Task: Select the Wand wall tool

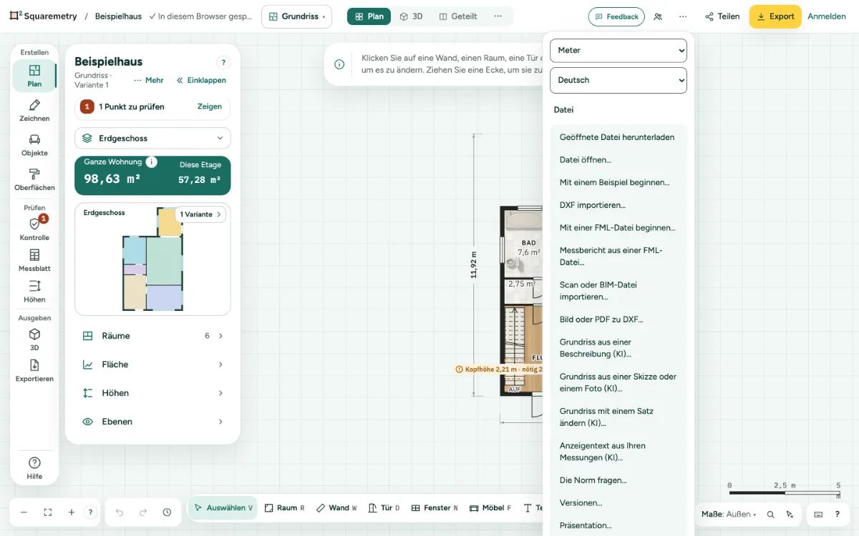Action: [336, 508]
